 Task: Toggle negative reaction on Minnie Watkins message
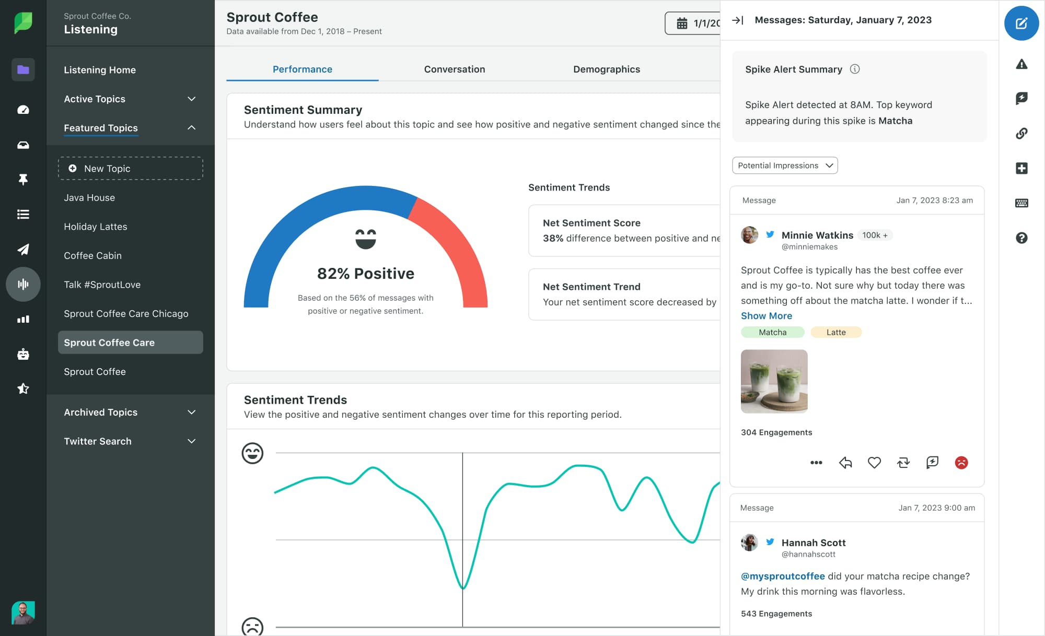pos(961,462)
